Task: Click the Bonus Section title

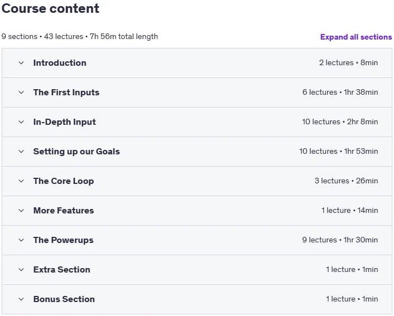Action: pyautogui.click(x=64, y=299)
